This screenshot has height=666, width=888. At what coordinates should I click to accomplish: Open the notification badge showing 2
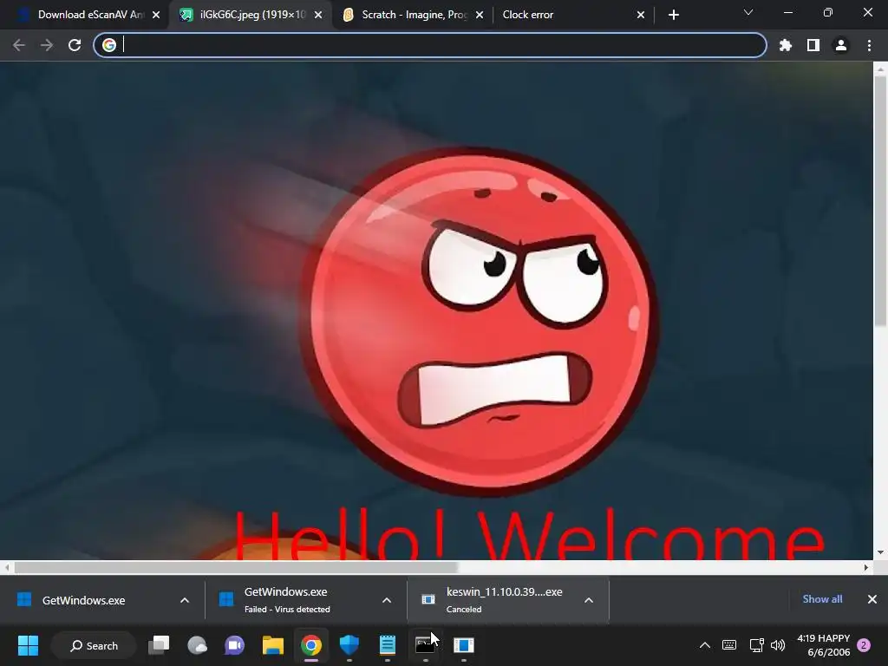point(865,645)
